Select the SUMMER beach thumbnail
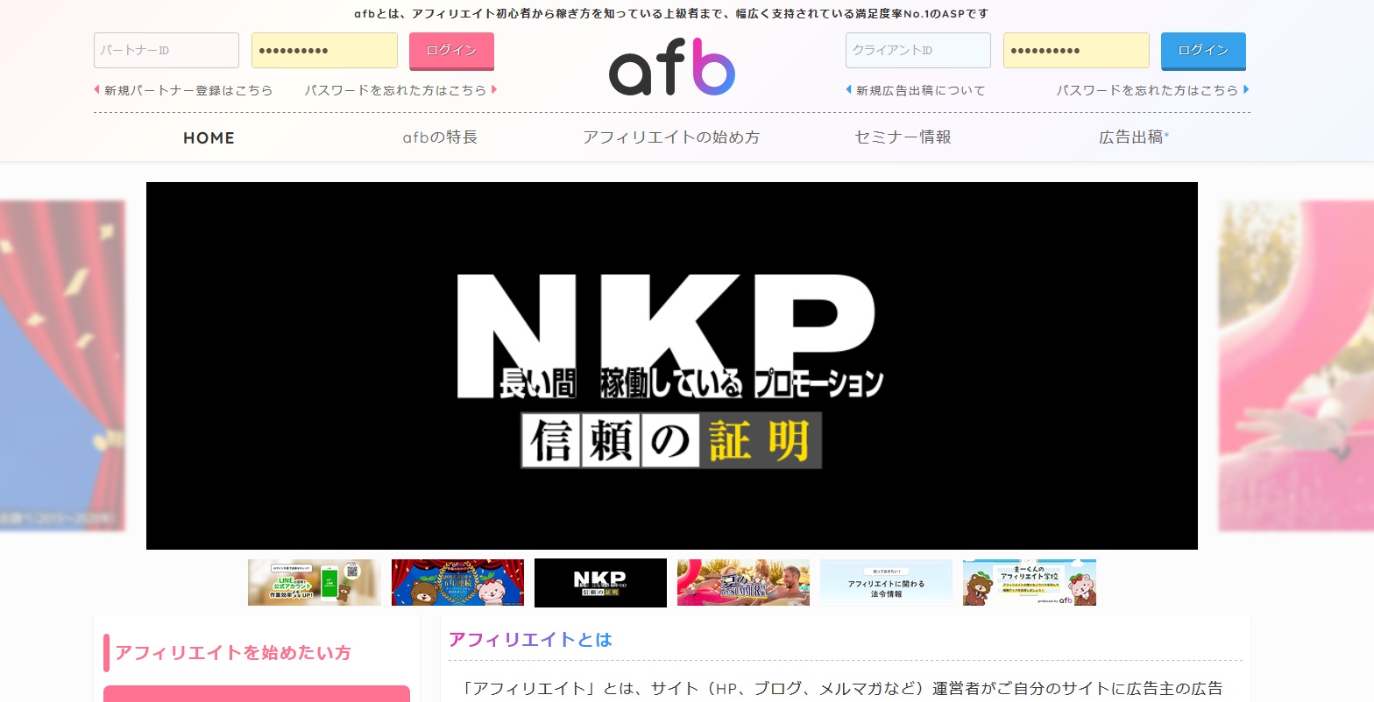 (743, 583)
